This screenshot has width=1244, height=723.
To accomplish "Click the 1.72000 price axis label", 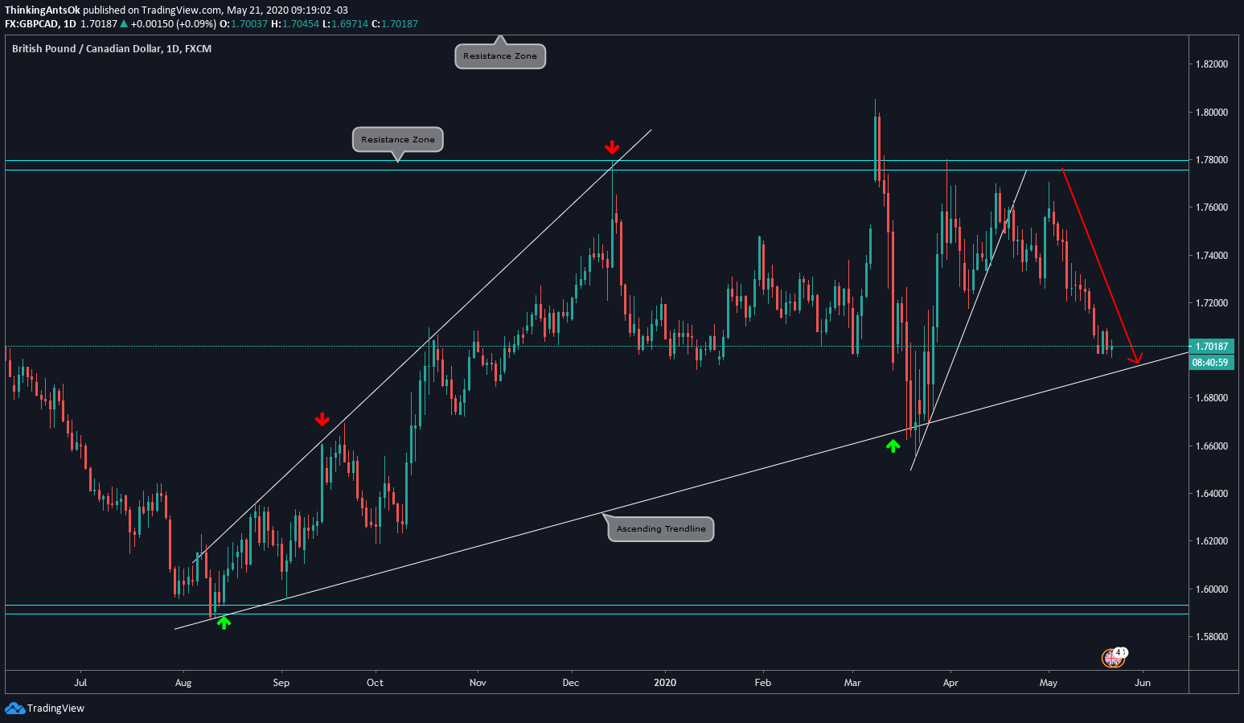I will 1212,303.
